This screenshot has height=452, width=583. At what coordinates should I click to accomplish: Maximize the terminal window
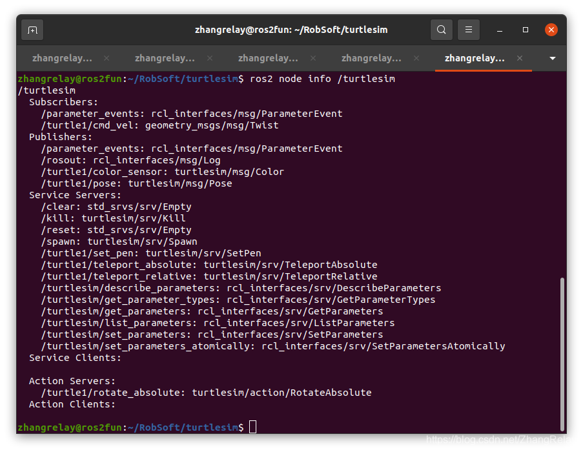tap(526, 30)
